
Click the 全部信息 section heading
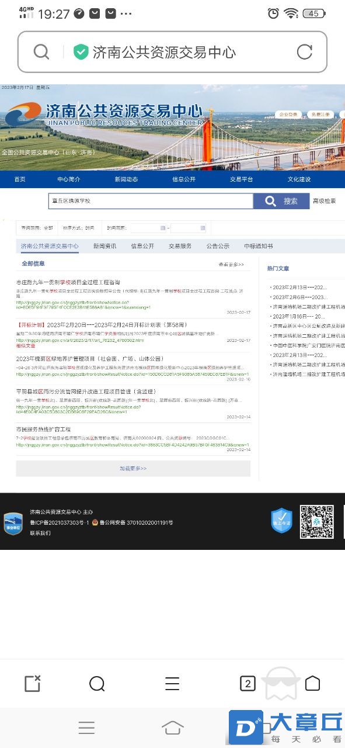(33, 264)
